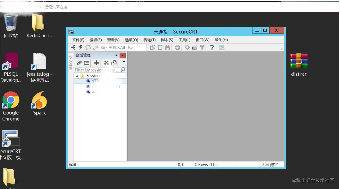The height and width of the screenshot is (189, 340).
Task: Click the Copy icon in main toolbar
Action: (x=153, y=48)
